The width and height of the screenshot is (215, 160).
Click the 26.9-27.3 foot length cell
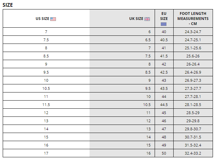coord(193,80)
